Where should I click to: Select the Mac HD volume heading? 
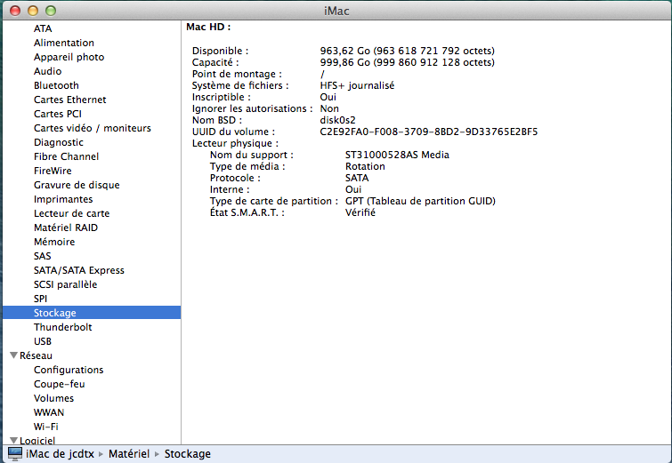[x=207, y=28]
